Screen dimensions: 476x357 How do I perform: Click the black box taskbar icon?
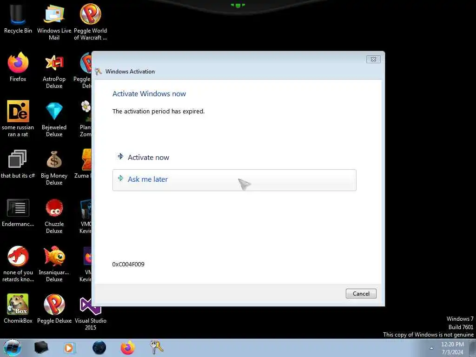41,348
